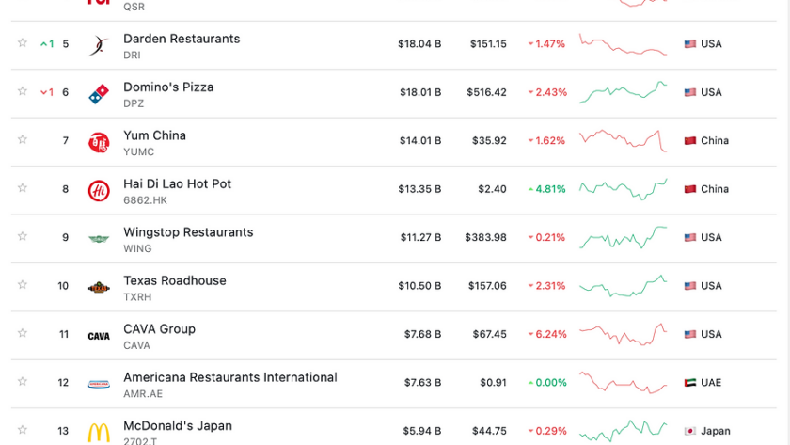This screenshot has width=790, height=445.
Task: Click the Yum China logo icon
Action: (99, 143)
